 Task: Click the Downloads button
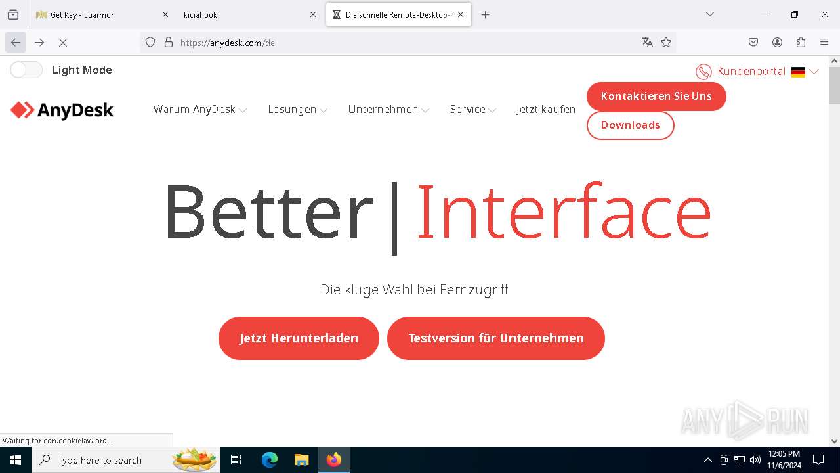click(x=630, y=125)
